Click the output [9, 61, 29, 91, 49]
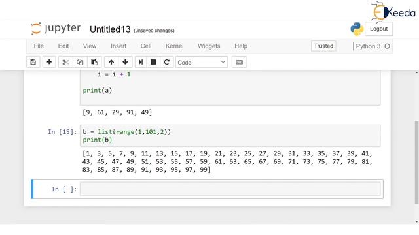The image size is (419, 235). (x=117, y=112)
